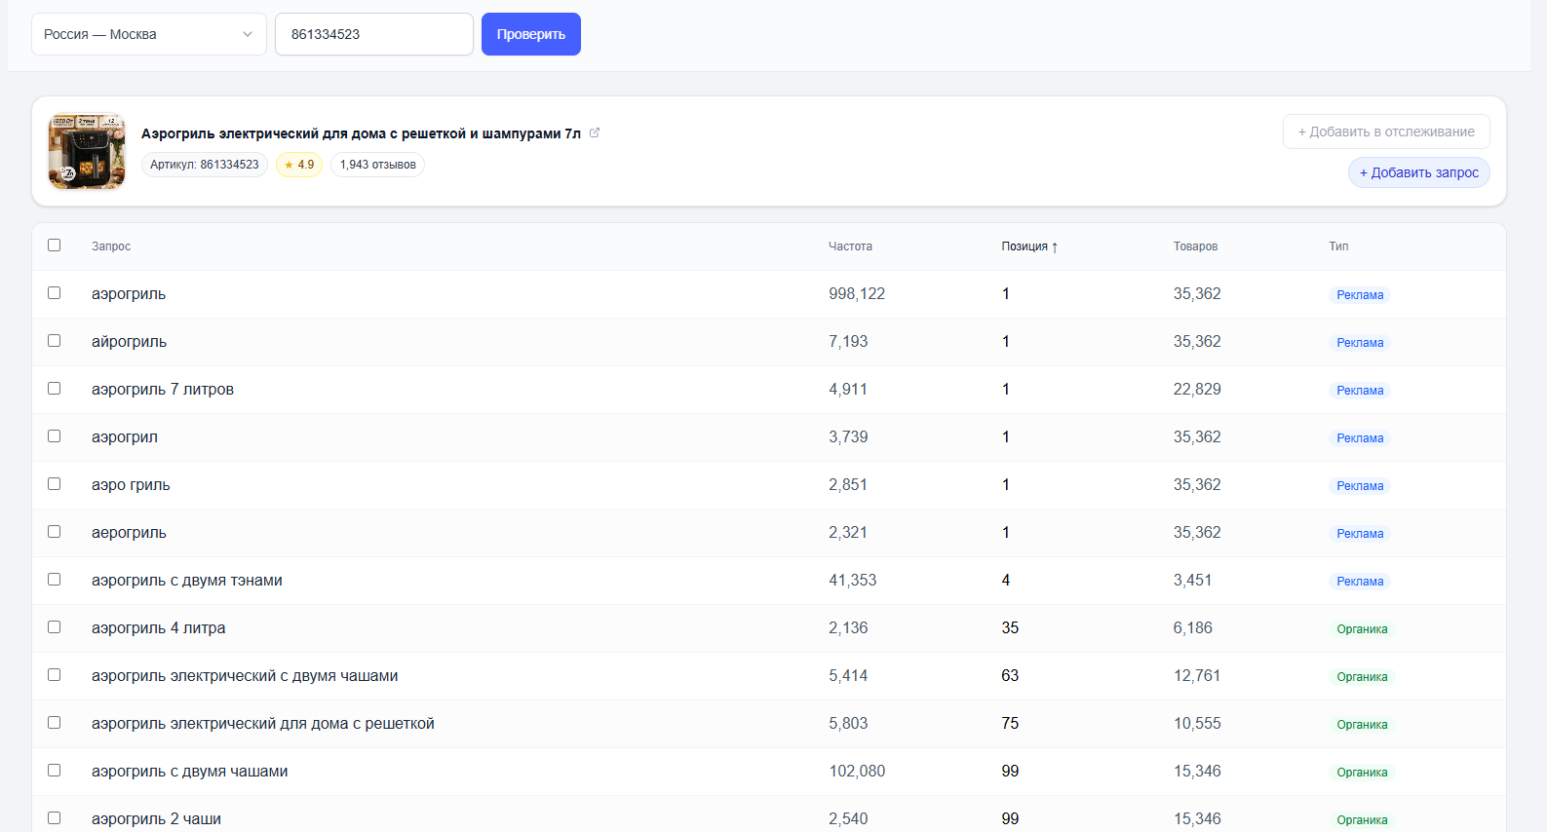Click the Тип column header
The width and height of the screenshot is (1547, 832).
coord(1338,246)
